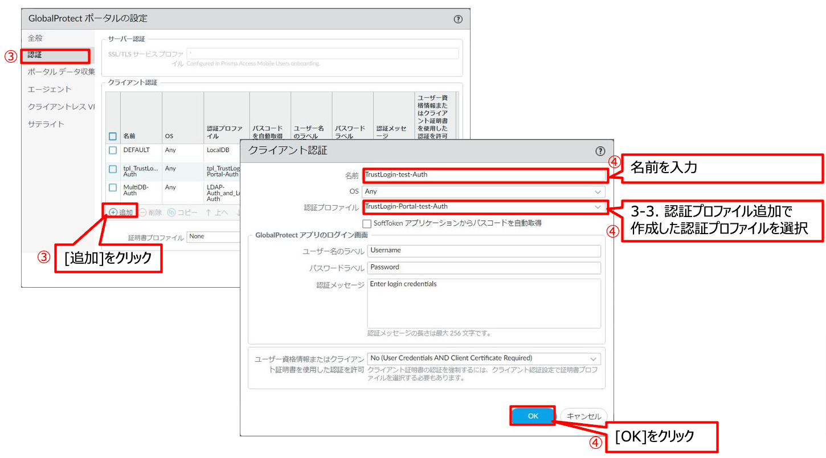826x458 pixels.
Task: Click the 名前 field containing TrustLogin-test-Auth
Action: click(484, 175)
